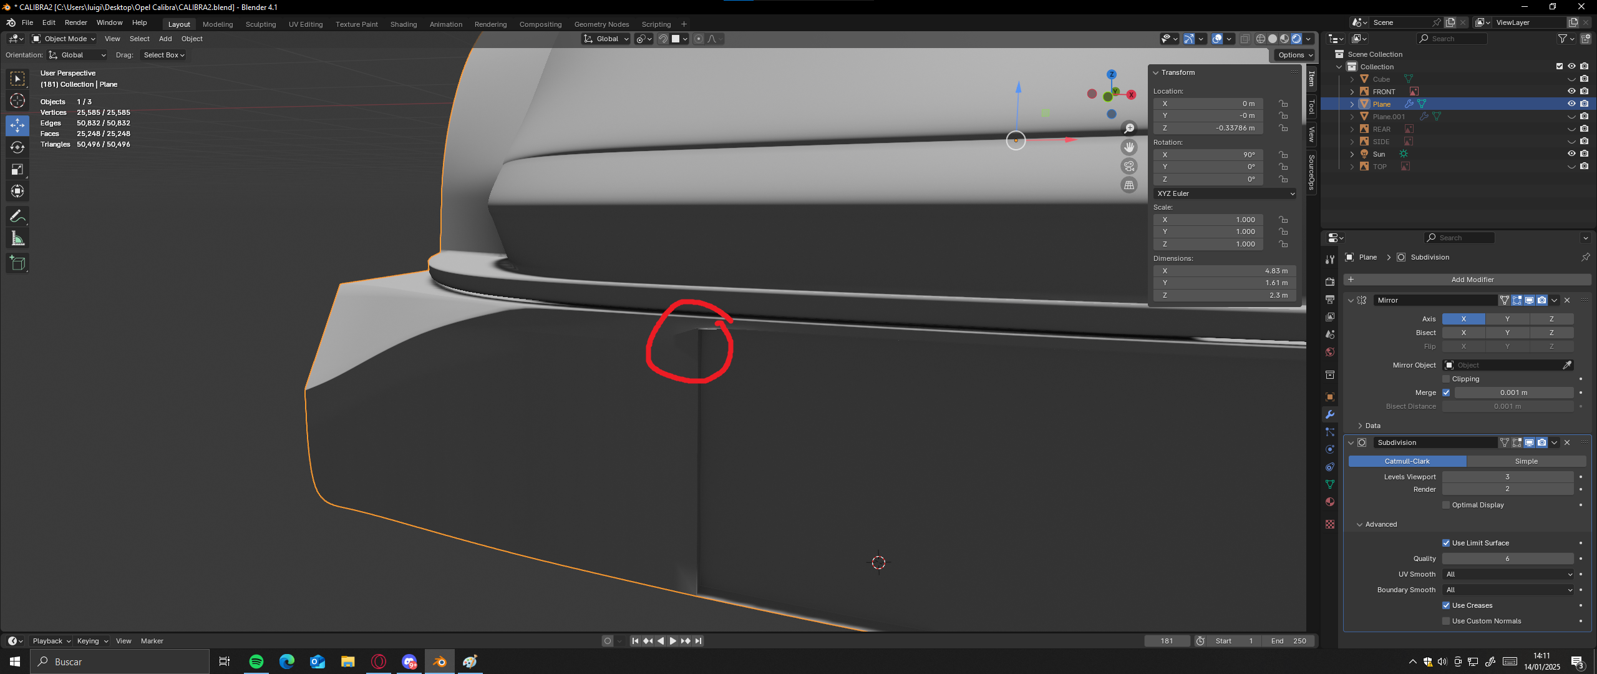This screenshot has height=674, width=1597.
Task: Select Simple subdivision type
Action: pyautogui.click(x=1526, y=461)
